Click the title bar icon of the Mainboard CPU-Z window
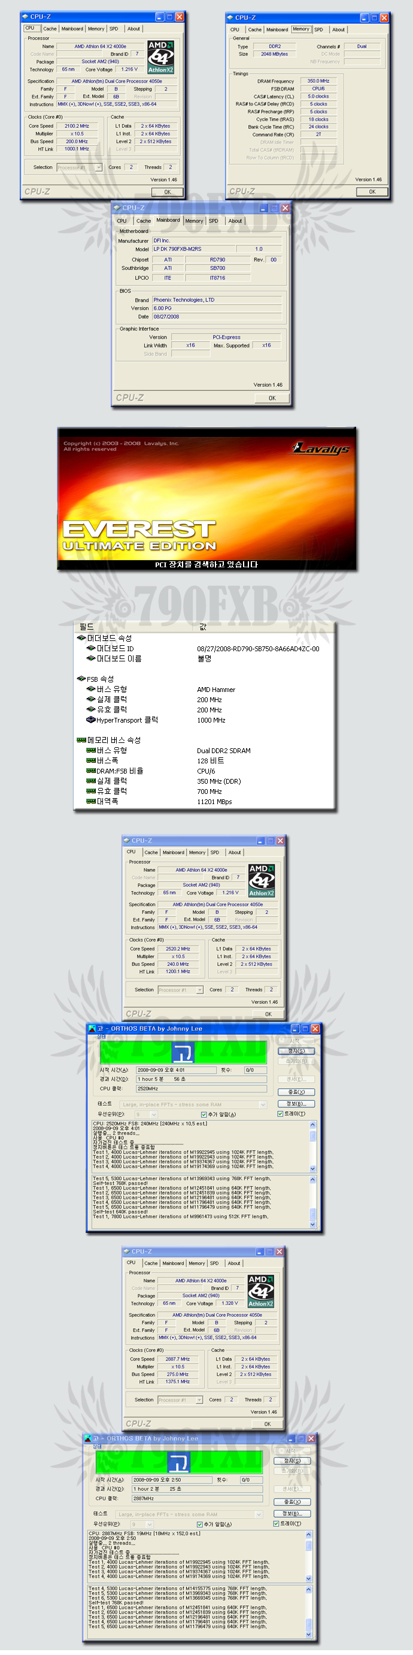This screenshot has height=1655, width=413. (116, 208)
